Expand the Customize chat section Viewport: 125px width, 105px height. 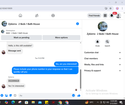click(102, 52)
